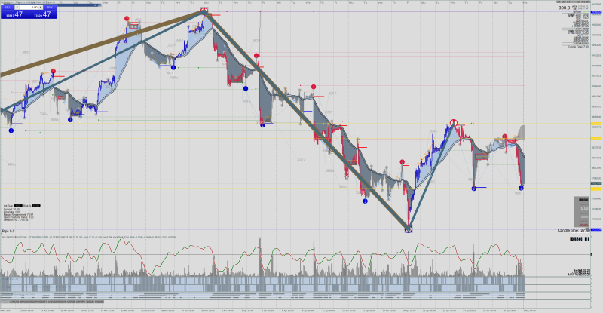Screen dimensions: 603x313
Task: Click the 'Candle time: 27:30' label near the lower price axis
Action: 574,230
